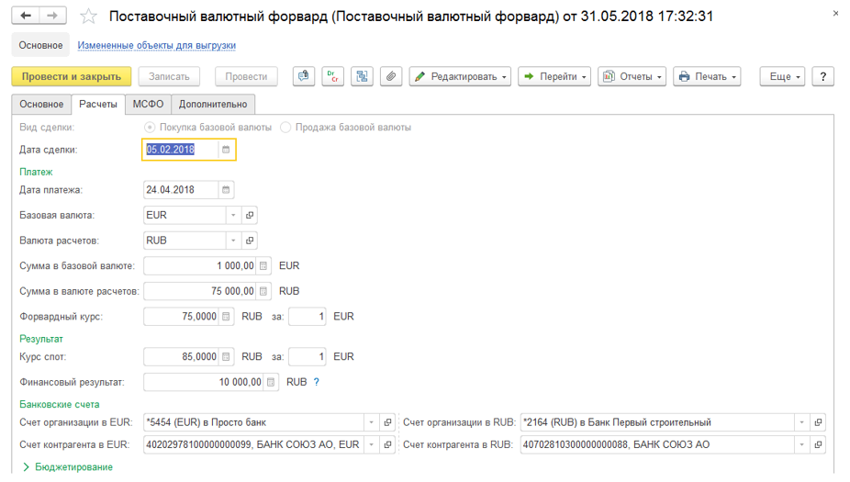Switch to the Дополнительно tab
Viewport: 850px width, 482px height.
pyautogui.click(x=213, y=104)
